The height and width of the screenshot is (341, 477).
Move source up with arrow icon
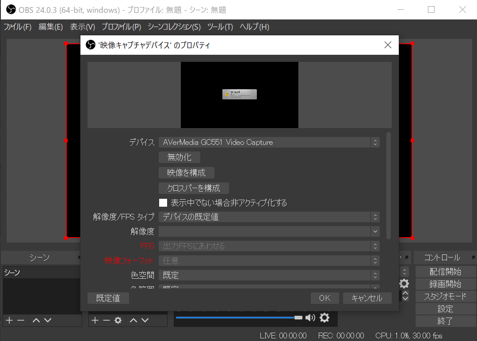click(134, 320)
